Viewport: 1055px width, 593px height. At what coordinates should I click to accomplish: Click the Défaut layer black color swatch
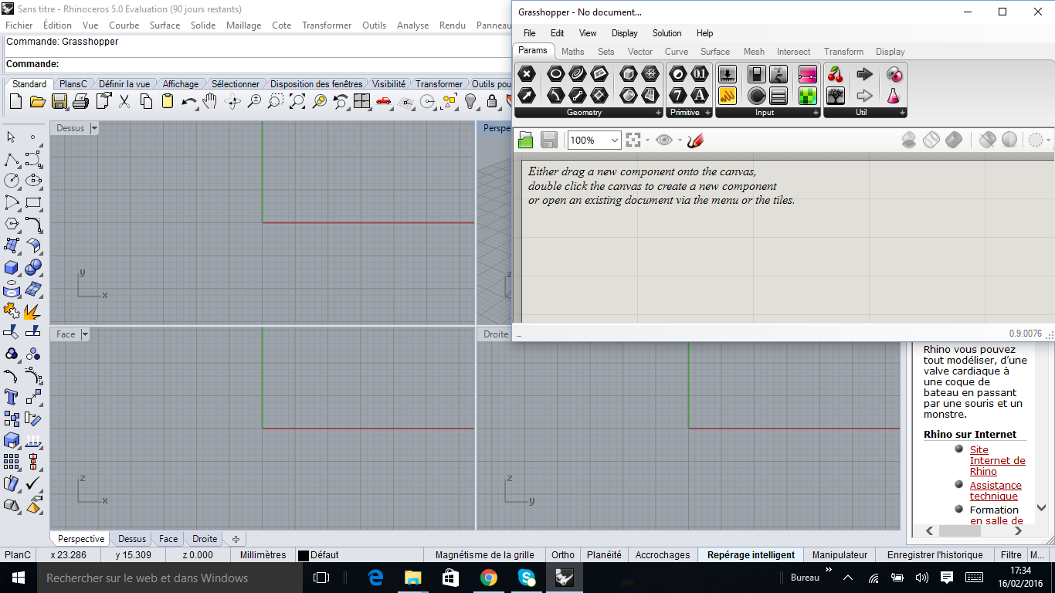304,555
